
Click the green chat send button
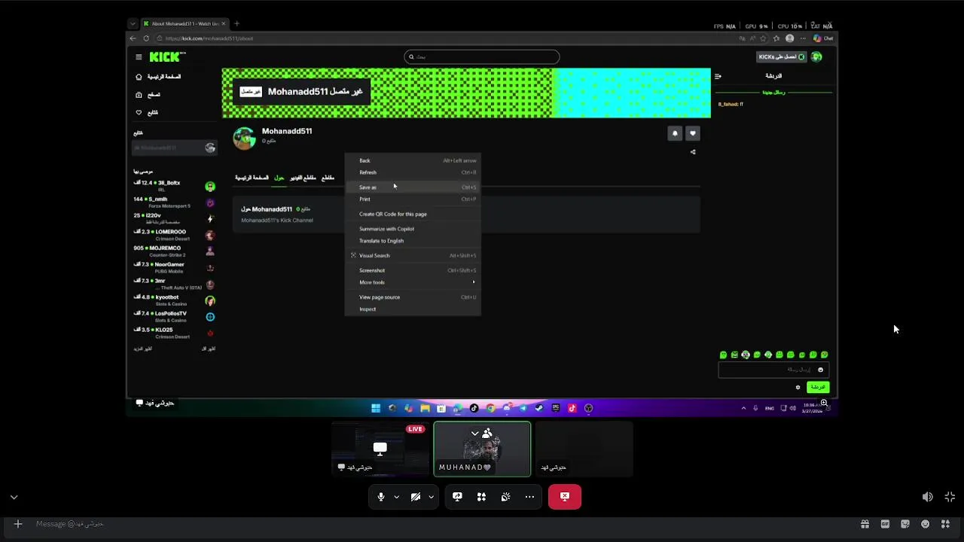click(x=818, y=387)
